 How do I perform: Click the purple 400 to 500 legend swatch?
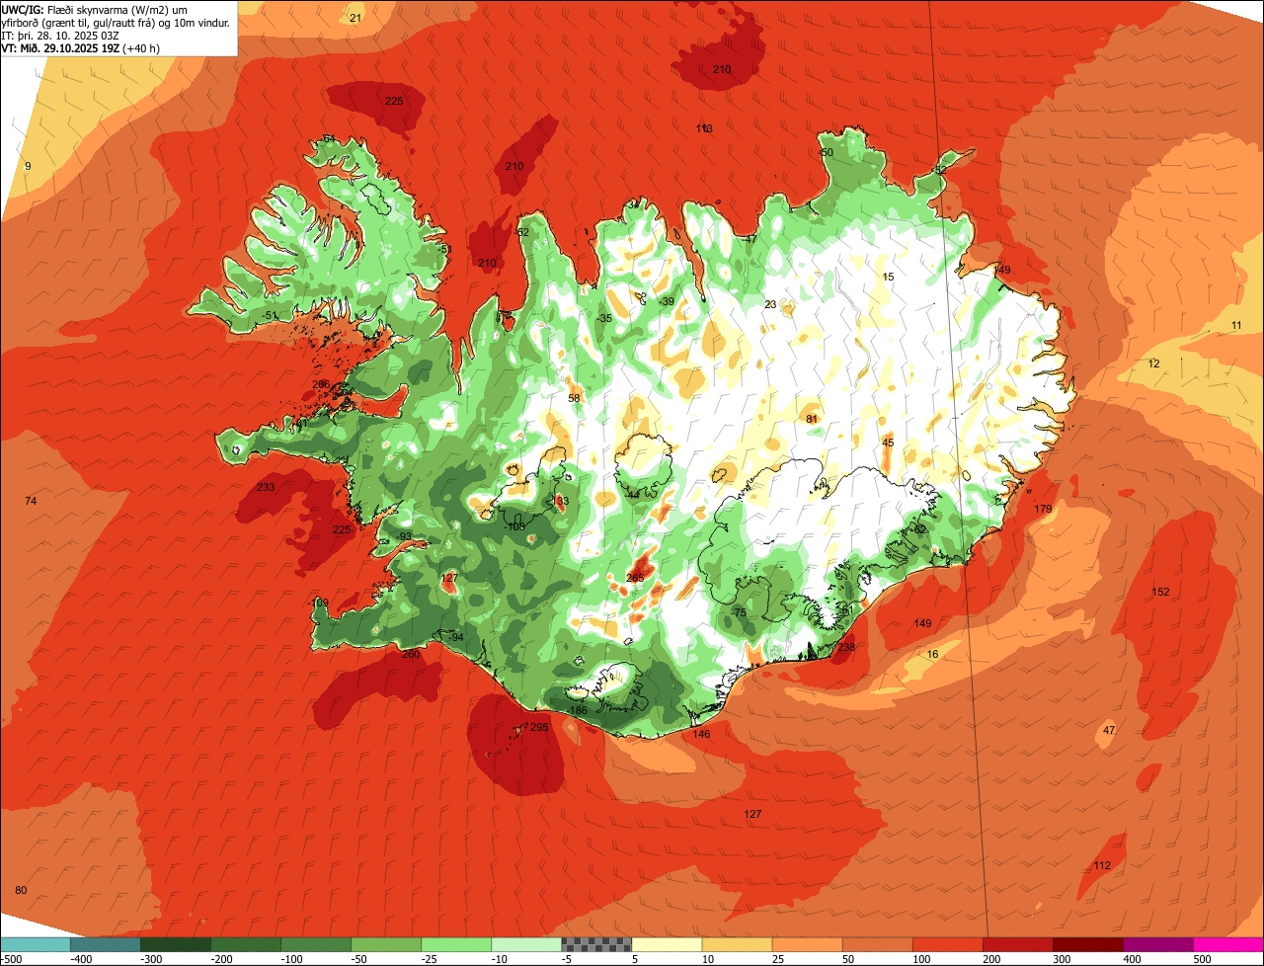(x=1158, y=944)
